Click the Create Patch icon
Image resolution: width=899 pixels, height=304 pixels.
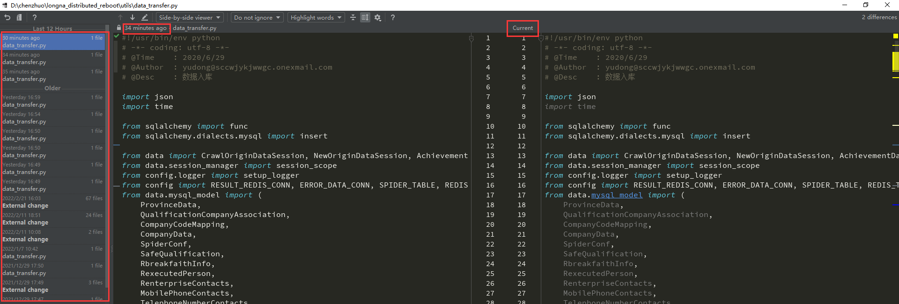point(19,17)
